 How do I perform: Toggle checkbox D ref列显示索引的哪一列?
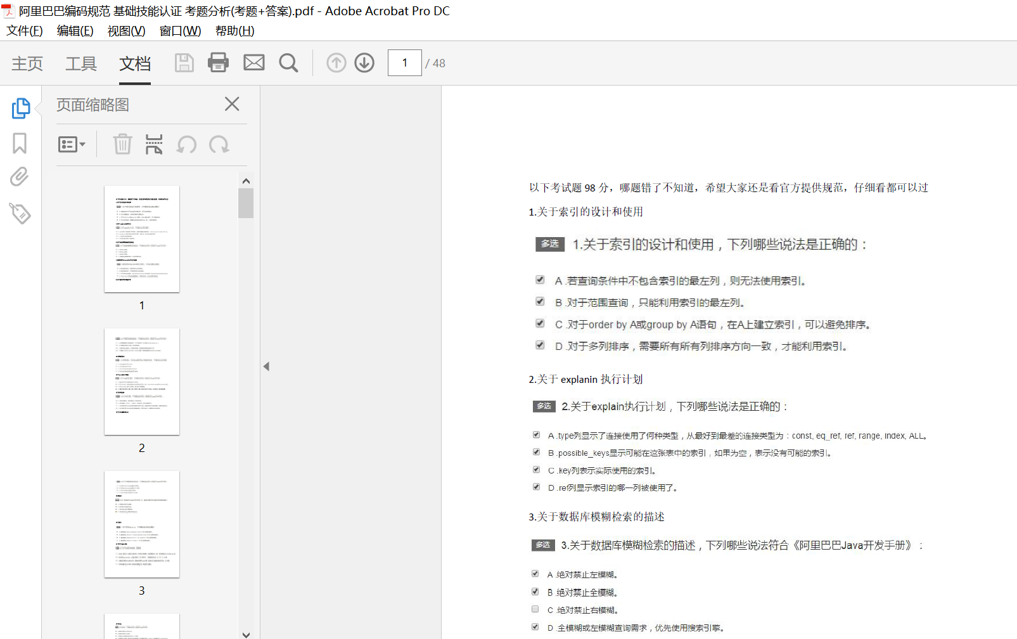click(x=536, y=487)
